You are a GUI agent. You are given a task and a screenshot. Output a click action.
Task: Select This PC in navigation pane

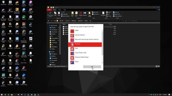pyautogui.click(x=53, y=52)
